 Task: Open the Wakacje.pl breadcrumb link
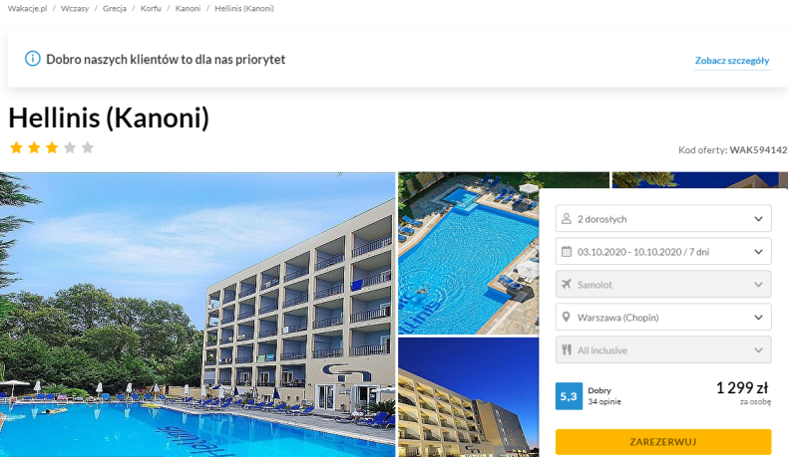click(x=28, y=9)
